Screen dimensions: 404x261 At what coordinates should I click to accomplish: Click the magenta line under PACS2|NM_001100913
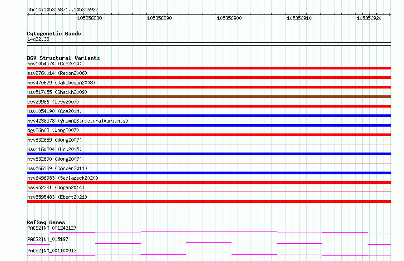209,255
